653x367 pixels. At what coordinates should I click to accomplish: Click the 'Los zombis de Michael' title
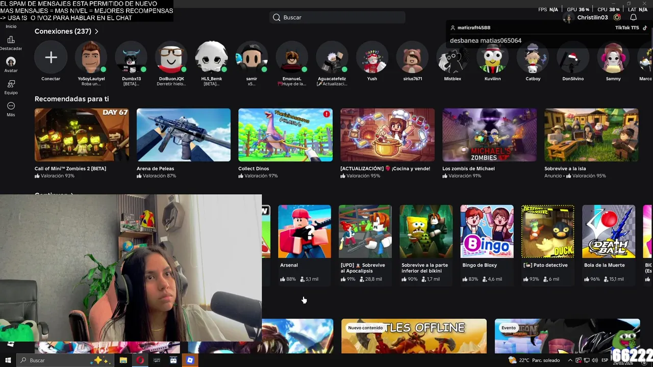tap(468, 169)
